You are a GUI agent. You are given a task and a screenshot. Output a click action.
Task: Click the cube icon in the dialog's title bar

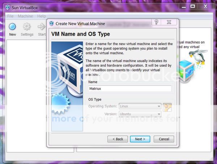(51, 23)
